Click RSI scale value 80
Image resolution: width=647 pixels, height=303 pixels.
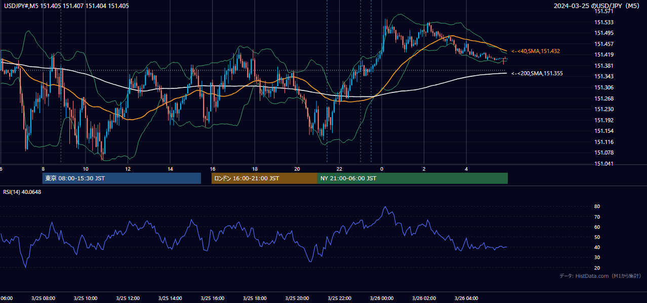click(597, 207)
